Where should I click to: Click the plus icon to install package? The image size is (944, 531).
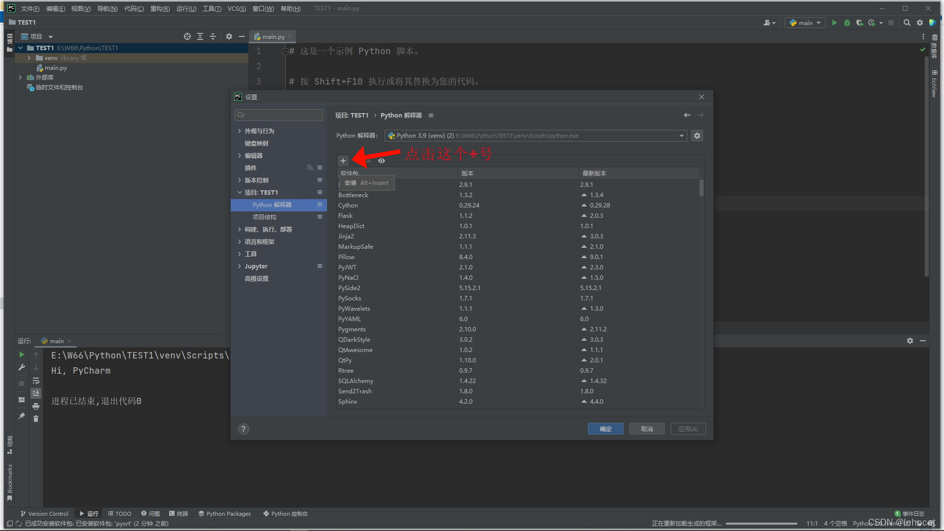tap(343, 161)
